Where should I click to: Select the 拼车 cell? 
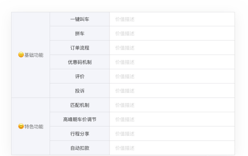pyautogui.click(x=80, y=34)
